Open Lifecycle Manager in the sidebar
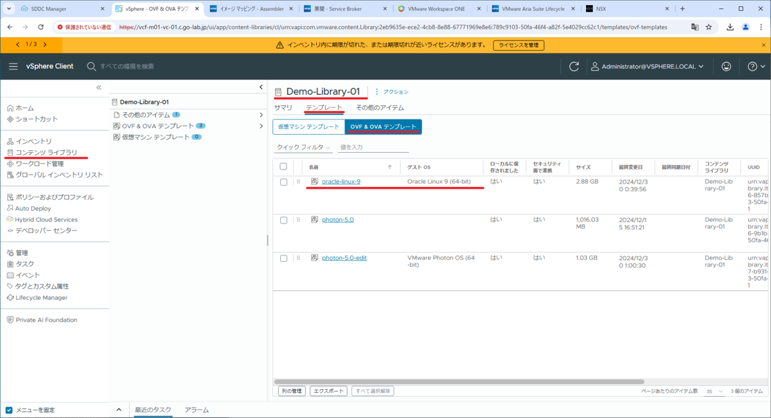Screen dimensions: 771x418 pos(37,297)
